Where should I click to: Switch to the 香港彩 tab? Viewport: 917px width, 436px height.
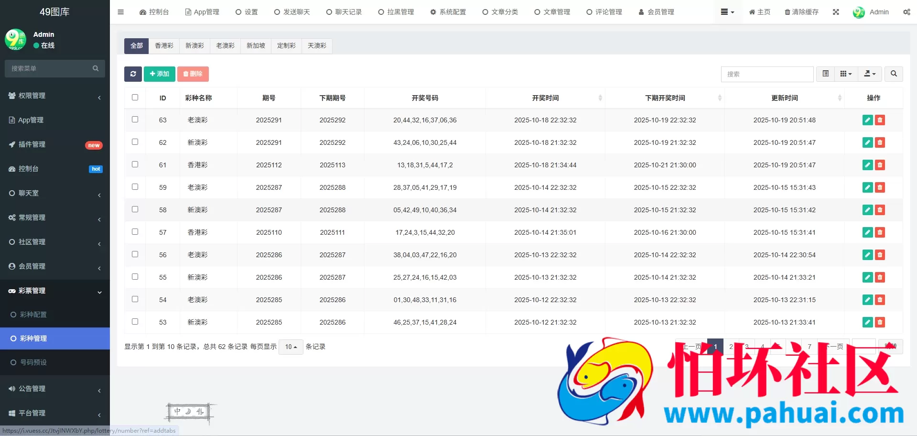(x=164, y=45)
